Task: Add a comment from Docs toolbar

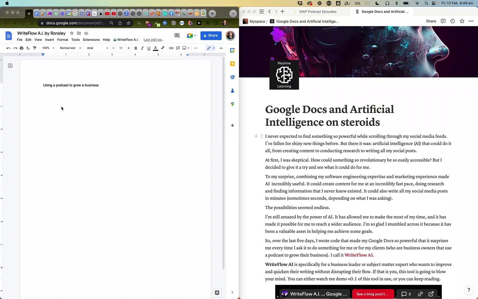Action: pyautogui.click(x=178, y=48)
